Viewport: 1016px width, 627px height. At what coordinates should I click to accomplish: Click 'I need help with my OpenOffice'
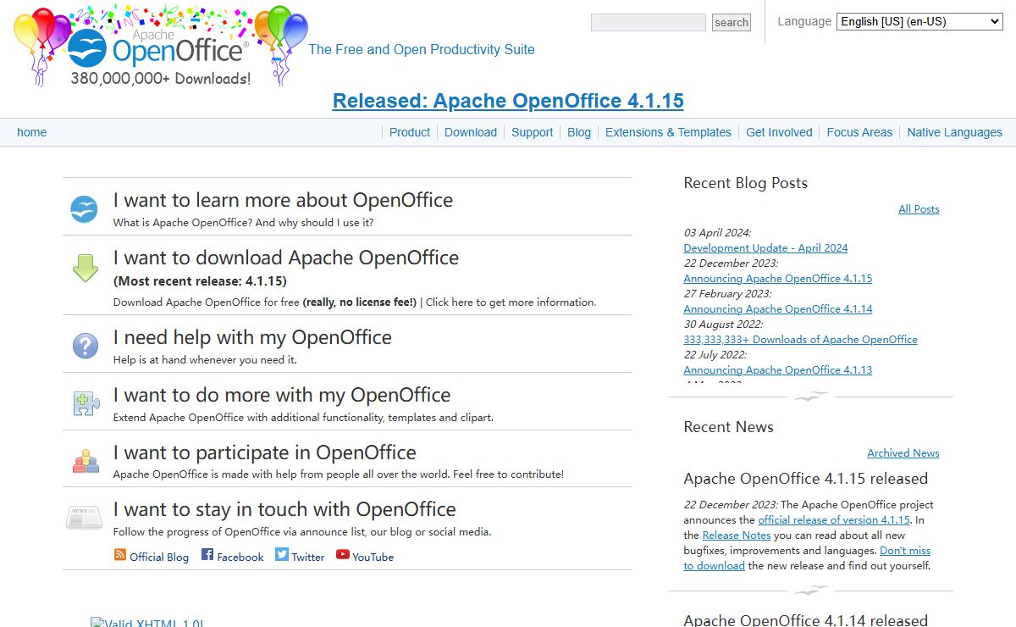click(252, 337)
